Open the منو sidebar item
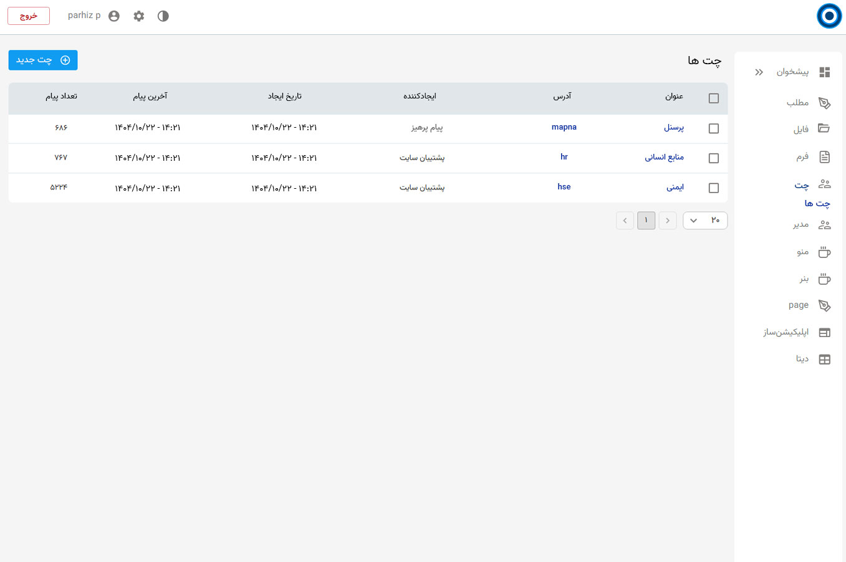846x562 pixels. (x=809, y=252)
